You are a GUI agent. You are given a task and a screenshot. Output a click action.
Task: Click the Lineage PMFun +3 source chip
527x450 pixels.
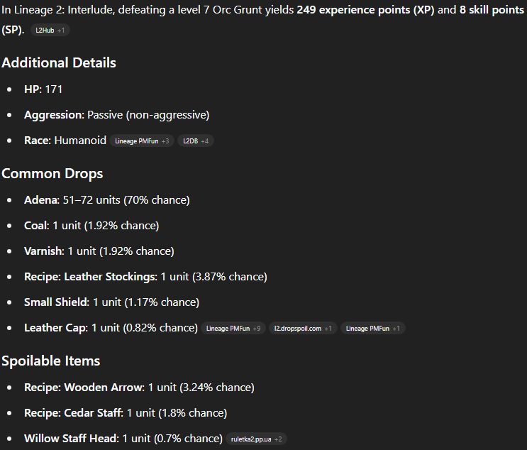(142, 141)
